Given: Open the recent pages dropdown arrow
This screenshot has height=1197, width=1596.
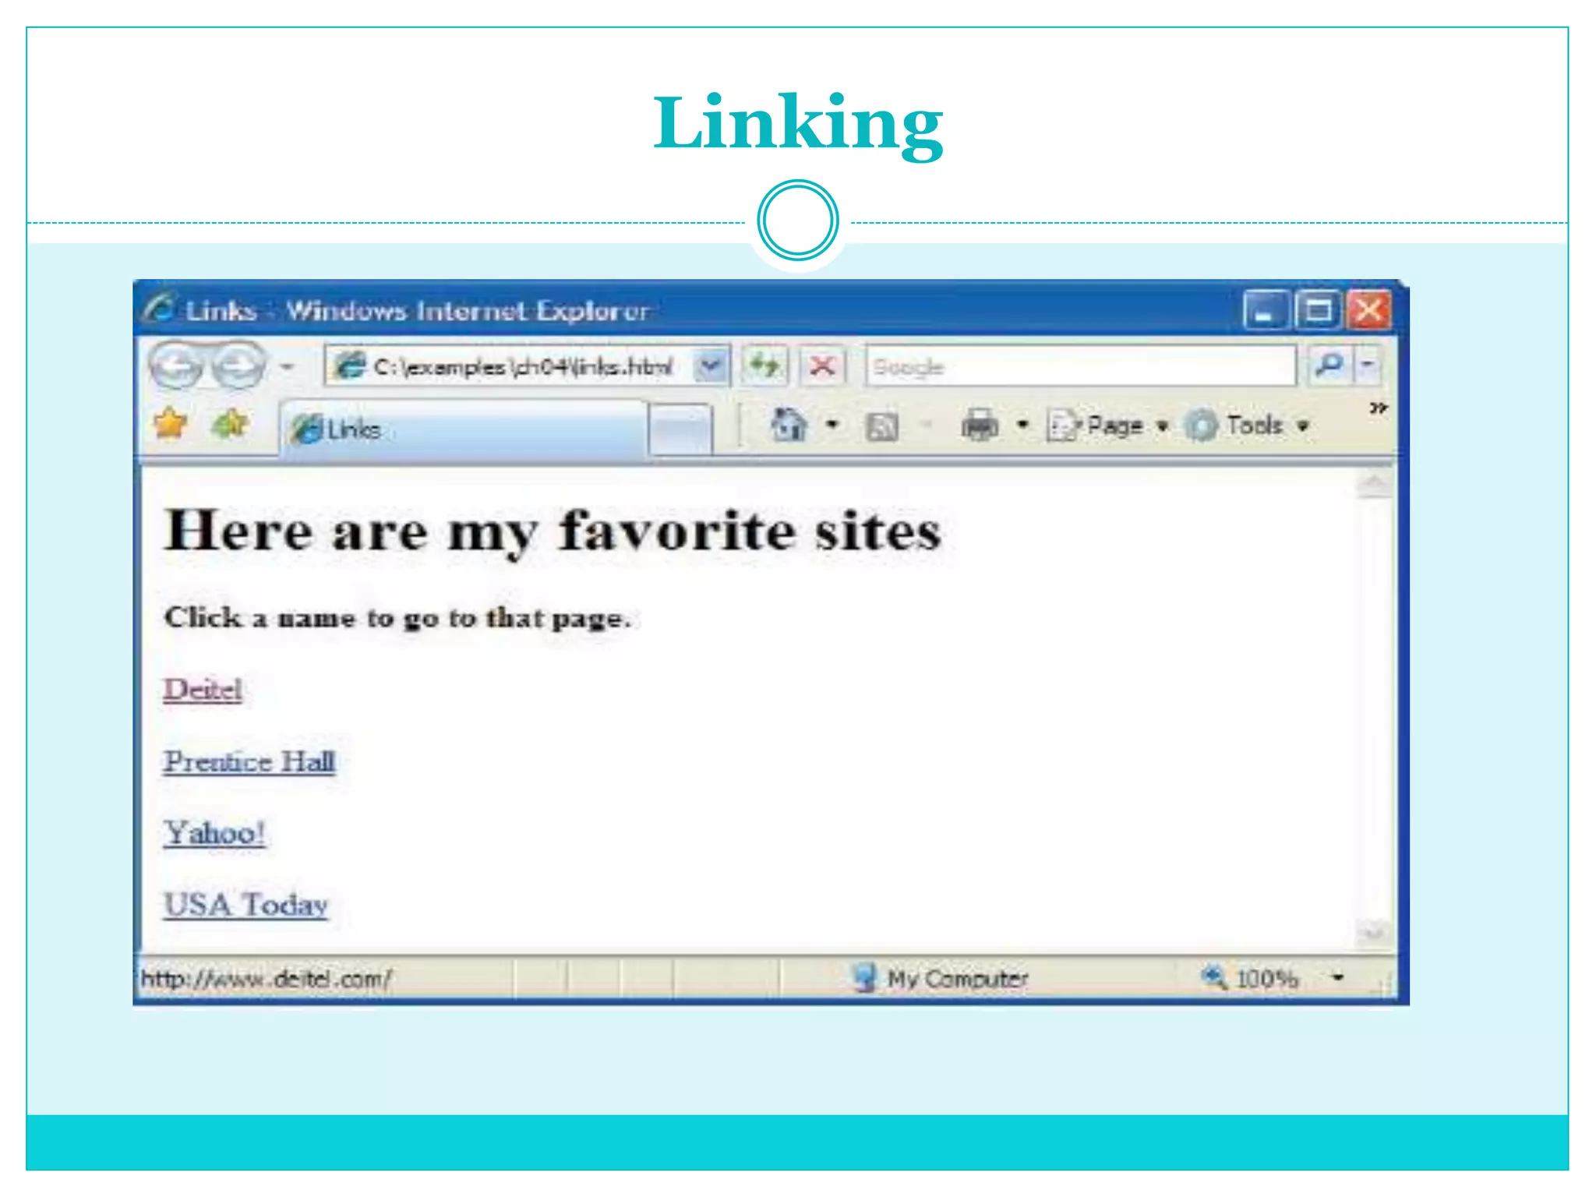Looking at the screenshot, I should (288, 365).
